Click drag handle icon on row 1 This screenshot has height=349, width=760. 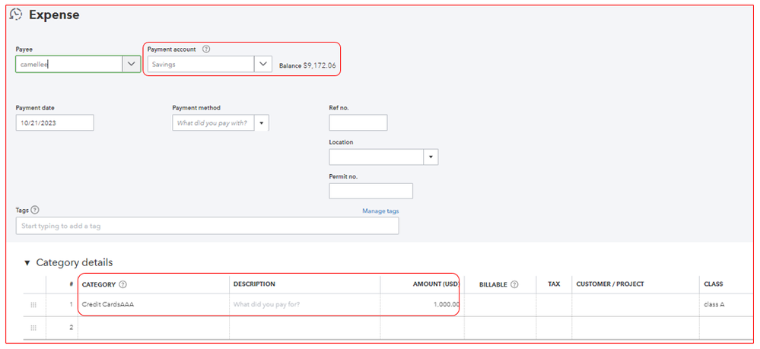(33, 304)
